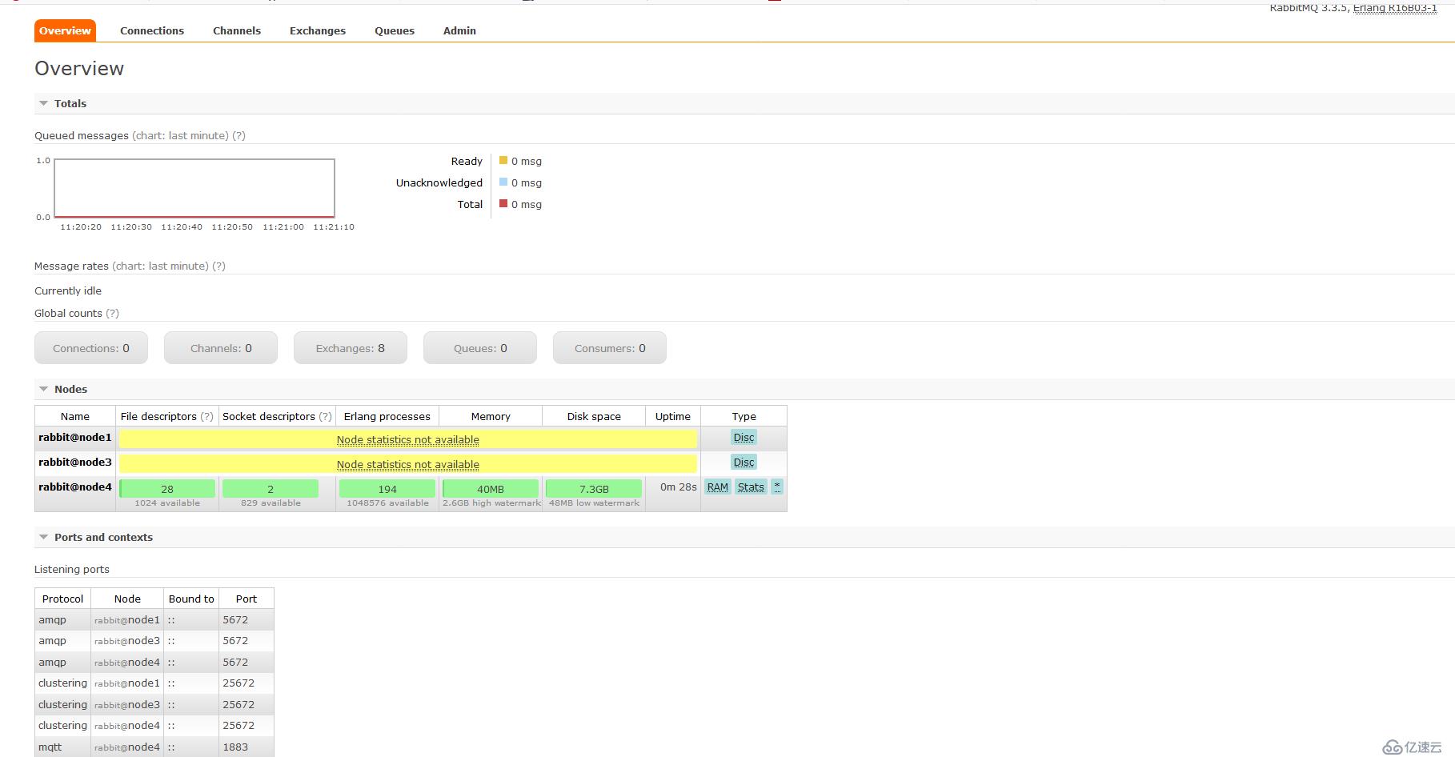The image size is (1455, 757).
Task: Click port 1883 in mqtt row
Action: tap(235, 747)
